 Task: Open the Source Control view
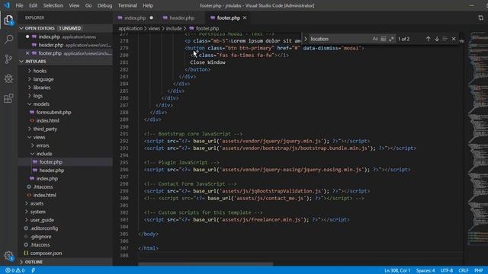tap(8, 59)
